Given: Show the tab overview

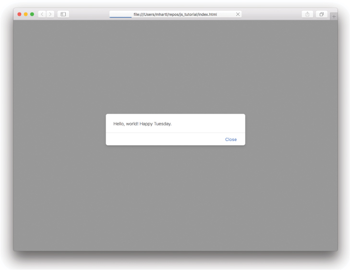Looking at the screenshot, I should tap(321, 14).
